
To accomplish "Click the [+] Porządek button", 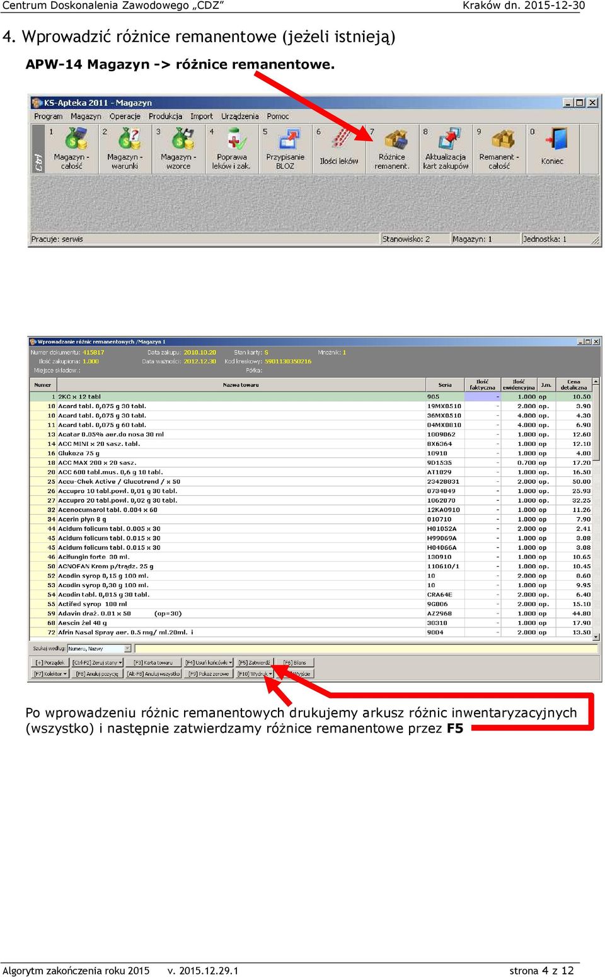I will pyautogui.click(x=50, y=663).
